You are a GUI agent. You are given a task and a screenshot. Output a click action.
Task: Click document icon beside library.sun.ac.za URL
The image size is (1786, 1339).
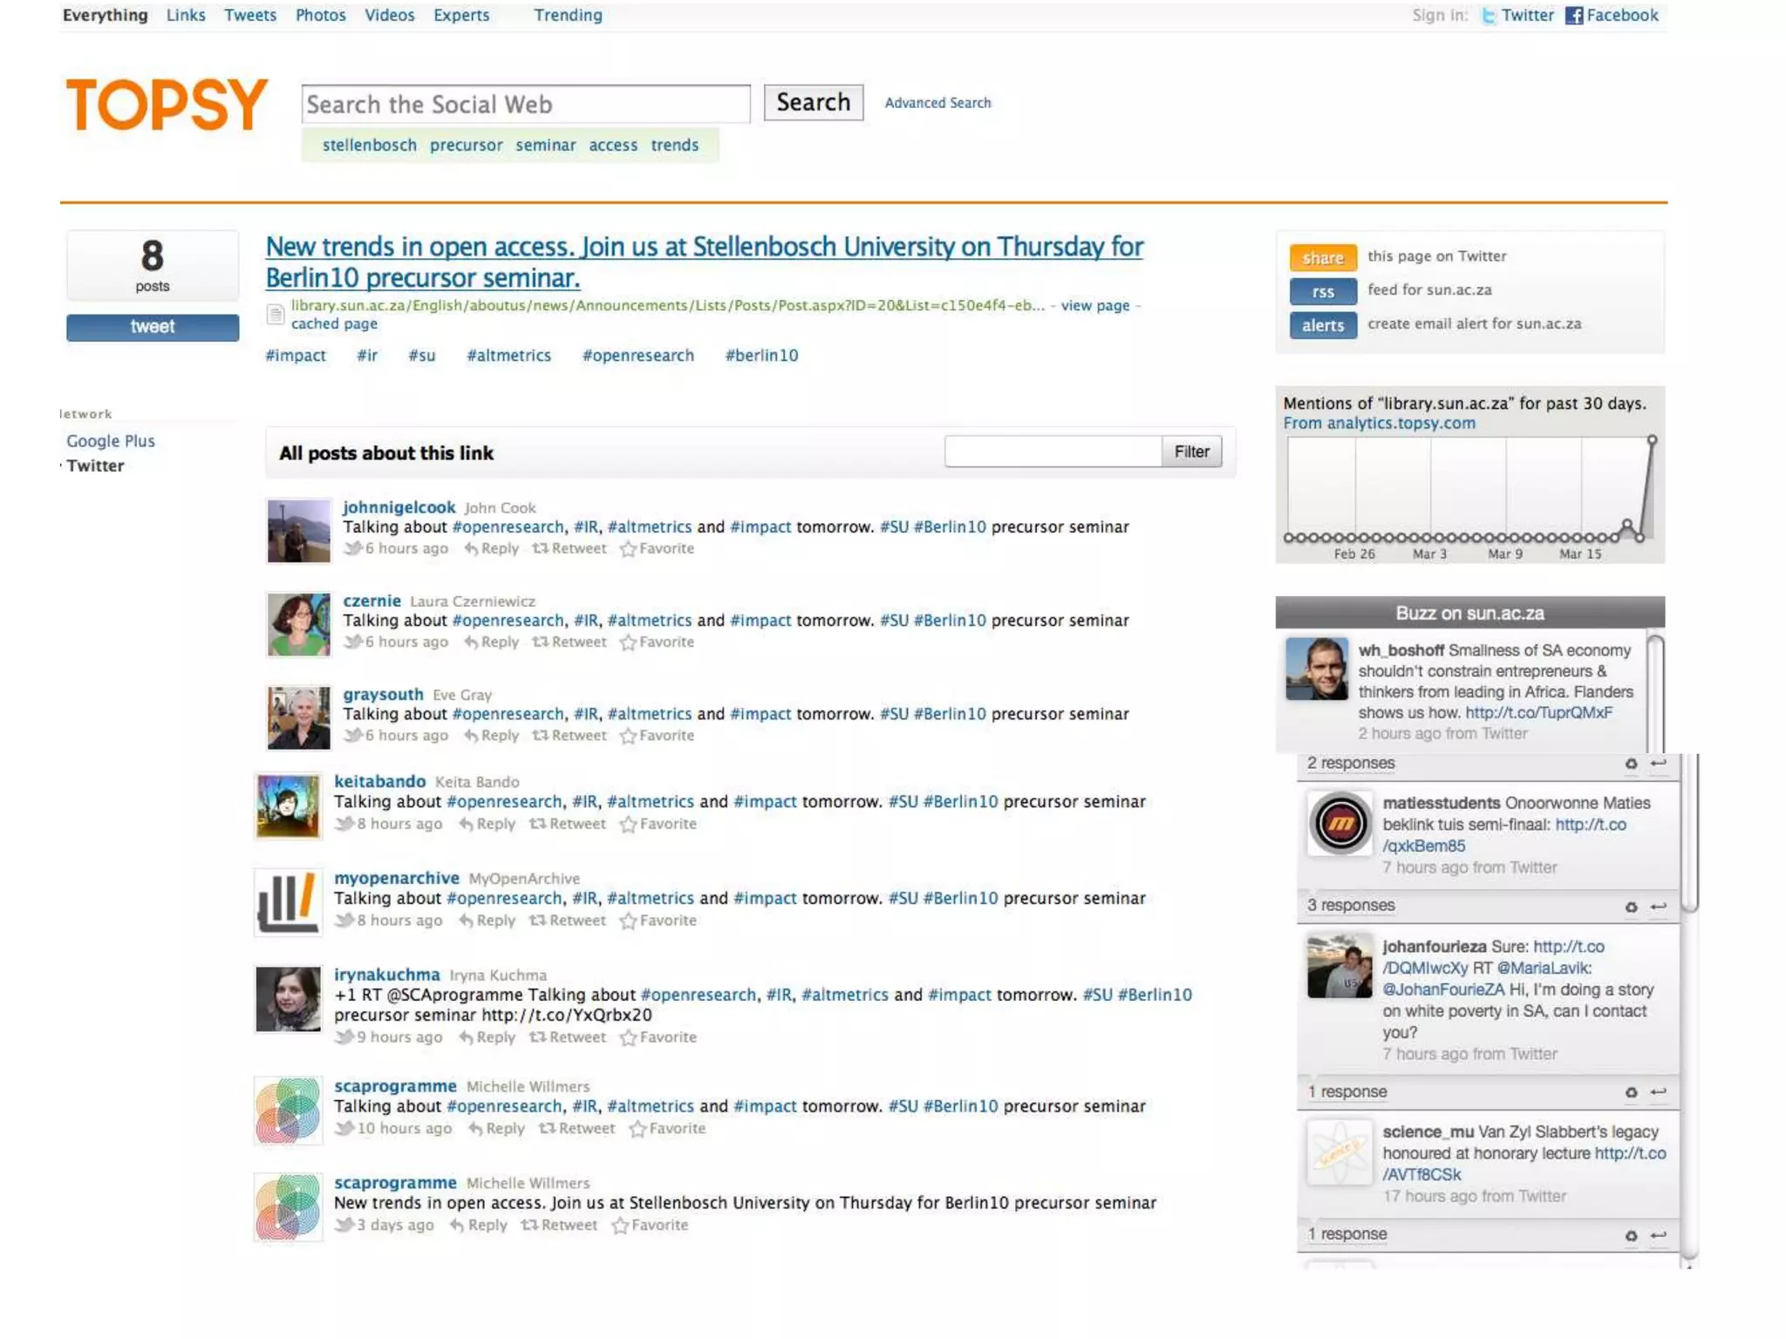pos(275,315)
